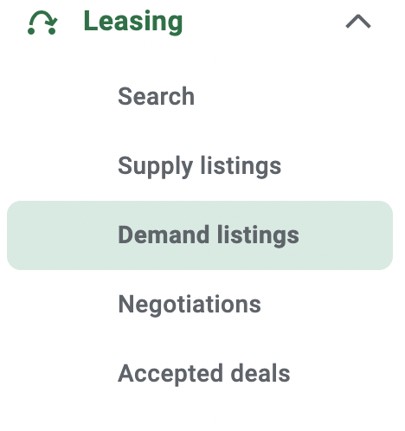
Task: Select the Negotiations sidebar link
Action: (x=190, y=305)
